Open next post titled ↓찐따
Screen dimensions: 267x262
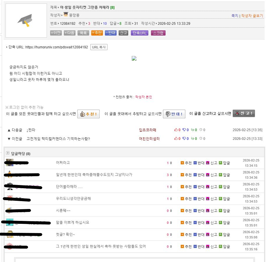tap(31, 130)
